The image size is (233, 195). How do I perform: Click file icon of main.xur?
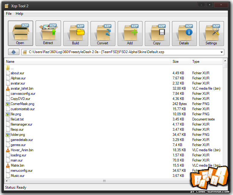coord(8,160)
